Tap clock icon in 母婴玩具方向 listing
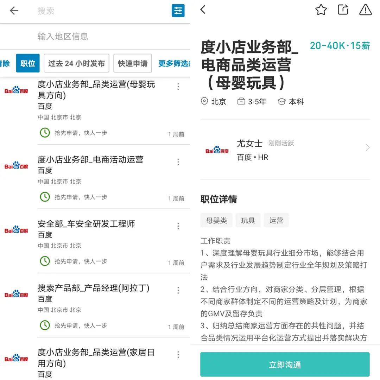380x380 pixels. tap(45, 133)
